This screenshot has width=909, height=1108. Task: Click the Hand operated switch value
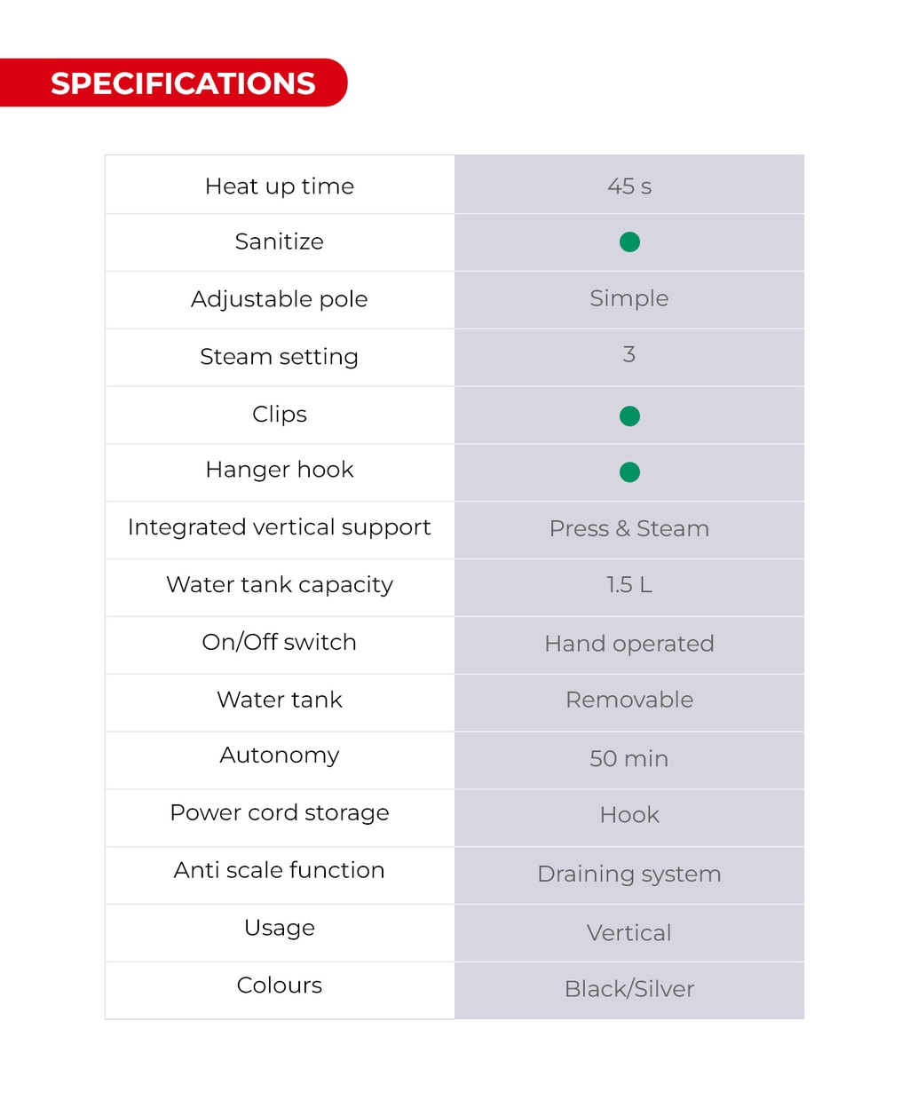point(629,644)
